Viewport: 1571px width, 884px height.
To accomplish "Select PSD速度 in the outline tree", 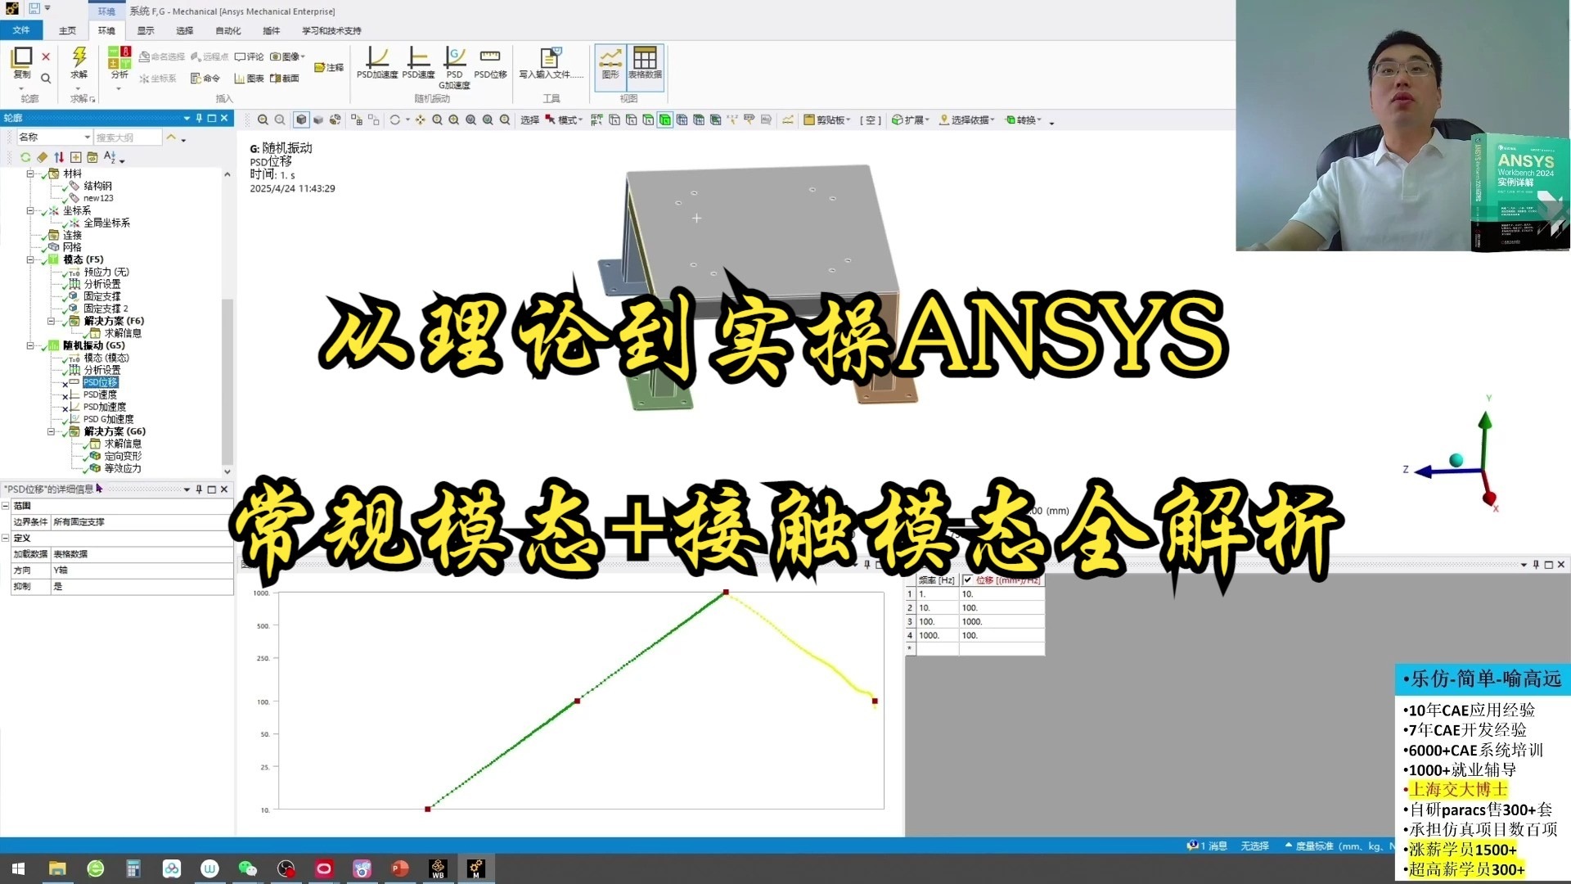I will (100, 395).
